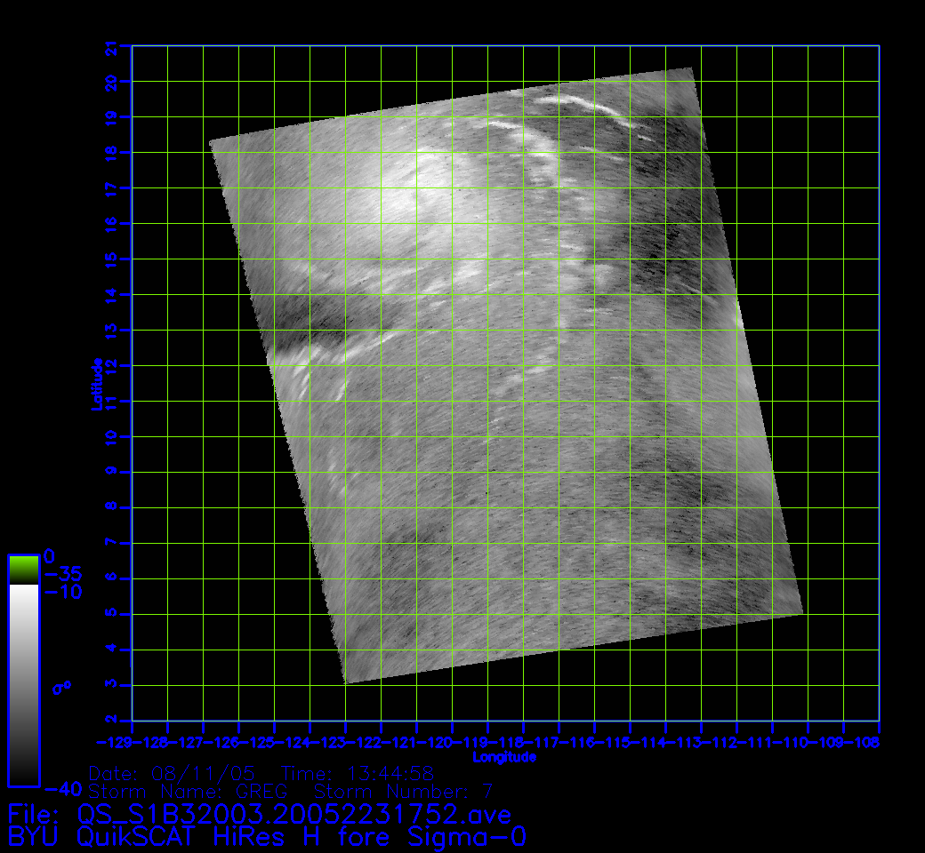Click the latitude 21 tick label
925x853 pixels.
pyautogui.click(x=111, y=48)
